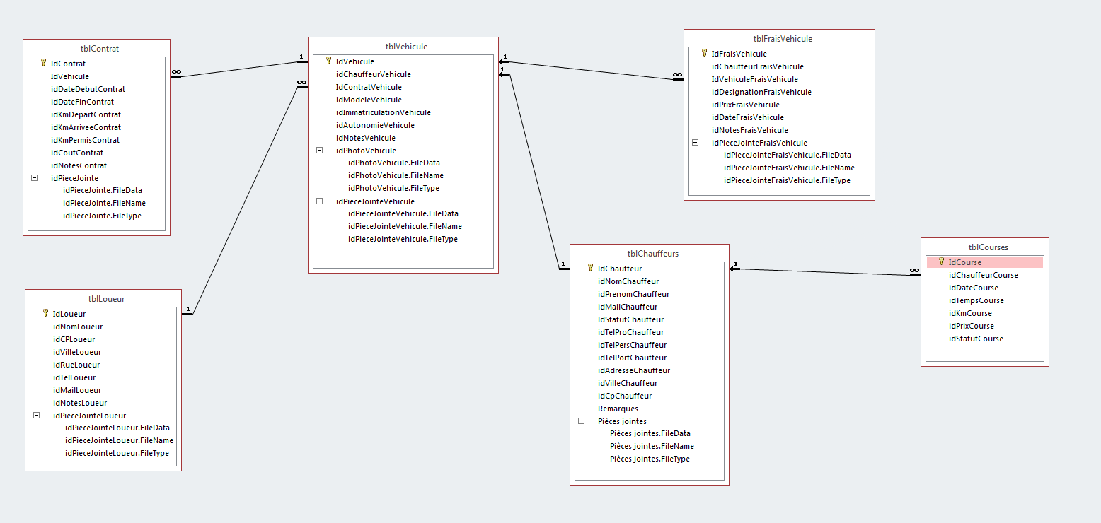Select idPieceJointe.FileName in tblContrat
The height and width of the screenshot is (523, 1101).
pos(104,203)
